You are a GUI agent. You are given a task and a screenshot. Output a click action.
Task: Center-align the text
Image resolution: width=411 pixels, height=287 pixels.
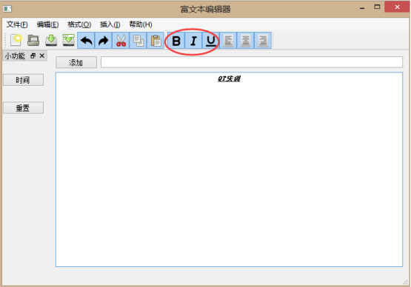click(x=245, y=41)
